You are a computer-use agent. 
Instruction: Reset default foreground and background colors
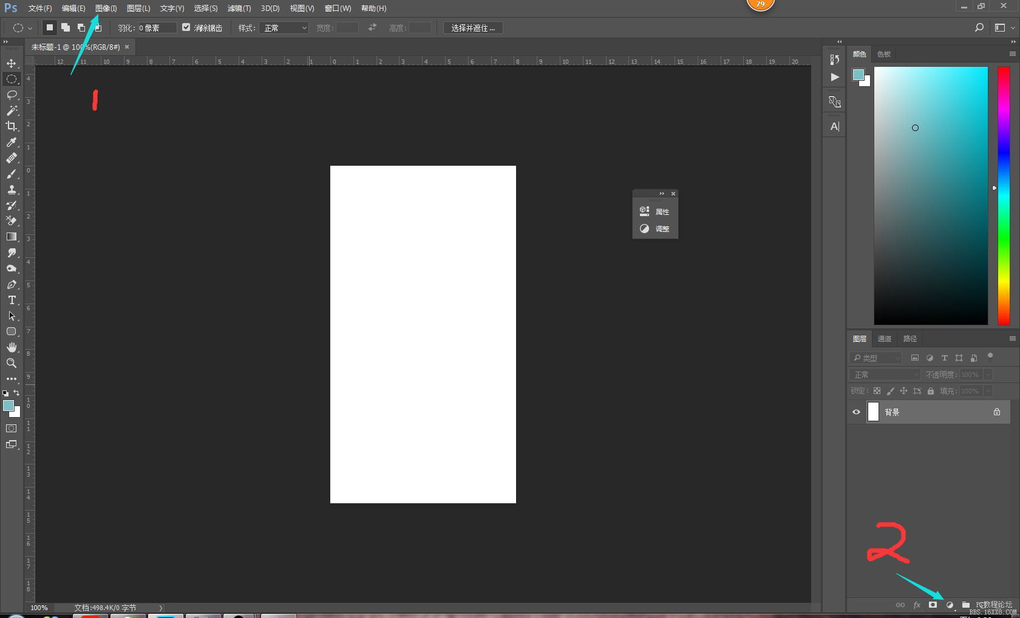[5, 393]
